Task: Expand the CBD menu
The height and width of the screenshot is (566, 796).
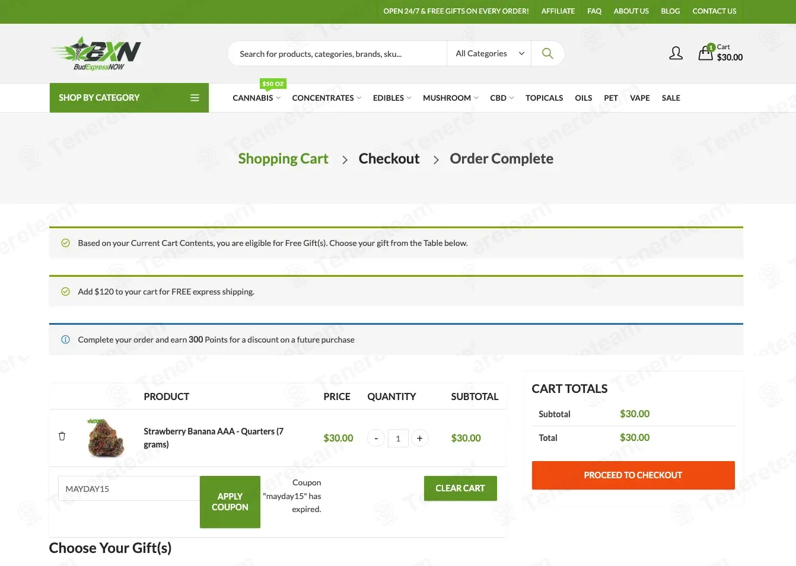Action: coord(502,98)
